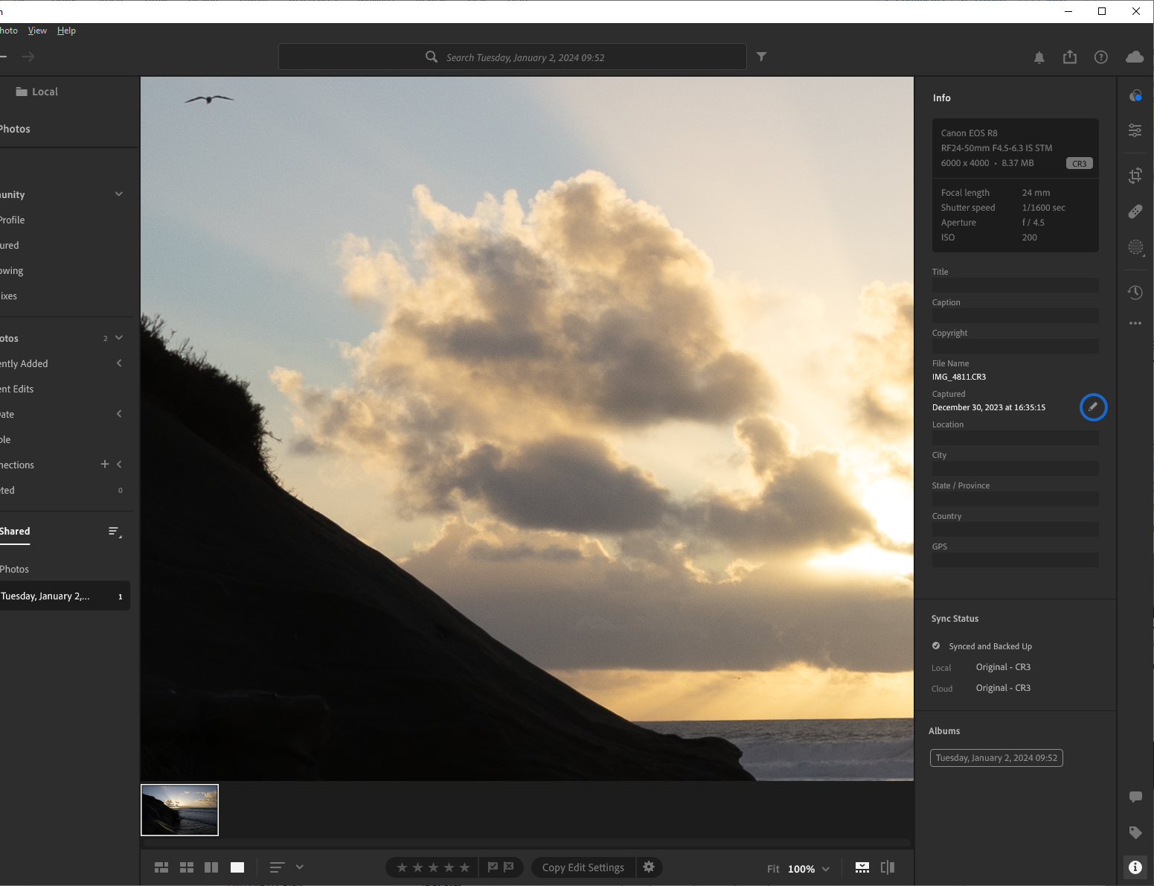Select the Shared tab
Viewport: 1154px width, 886px height.
click(x=15, y=532)
